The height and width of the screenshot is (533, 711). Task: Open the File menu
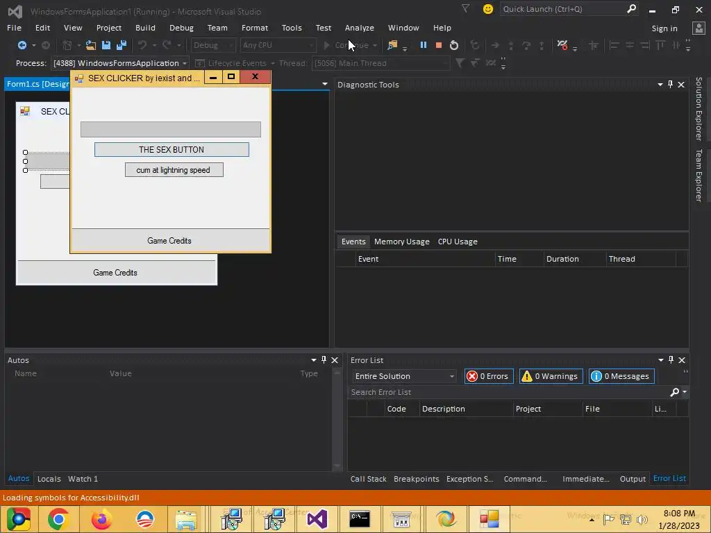[x=14, y=28]
